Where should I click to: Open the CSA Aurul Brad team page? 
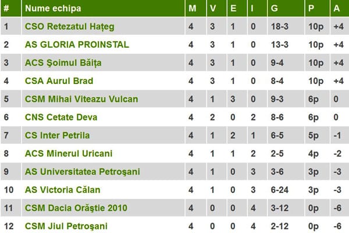[x=59, y=80]
